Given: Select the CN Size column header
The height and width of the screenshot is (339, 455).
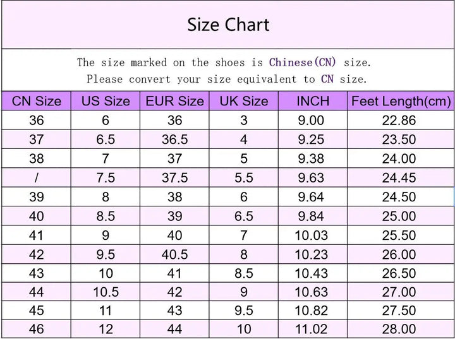Looking at the screenshot, I should click(37, 101).
